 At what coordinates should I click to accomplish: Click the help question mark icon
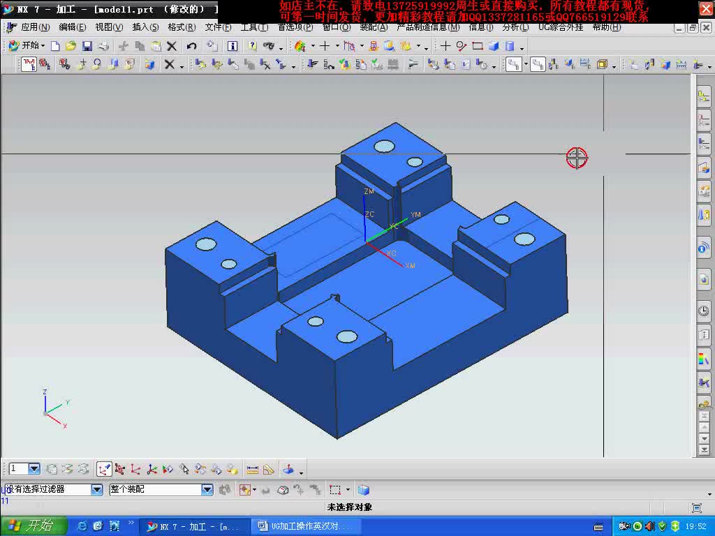252,46
